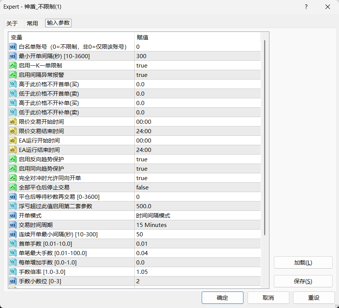The image size is (339, 308).
Task: Click the string icon beside 限价交易结束时间
Action: pos(13,131)
